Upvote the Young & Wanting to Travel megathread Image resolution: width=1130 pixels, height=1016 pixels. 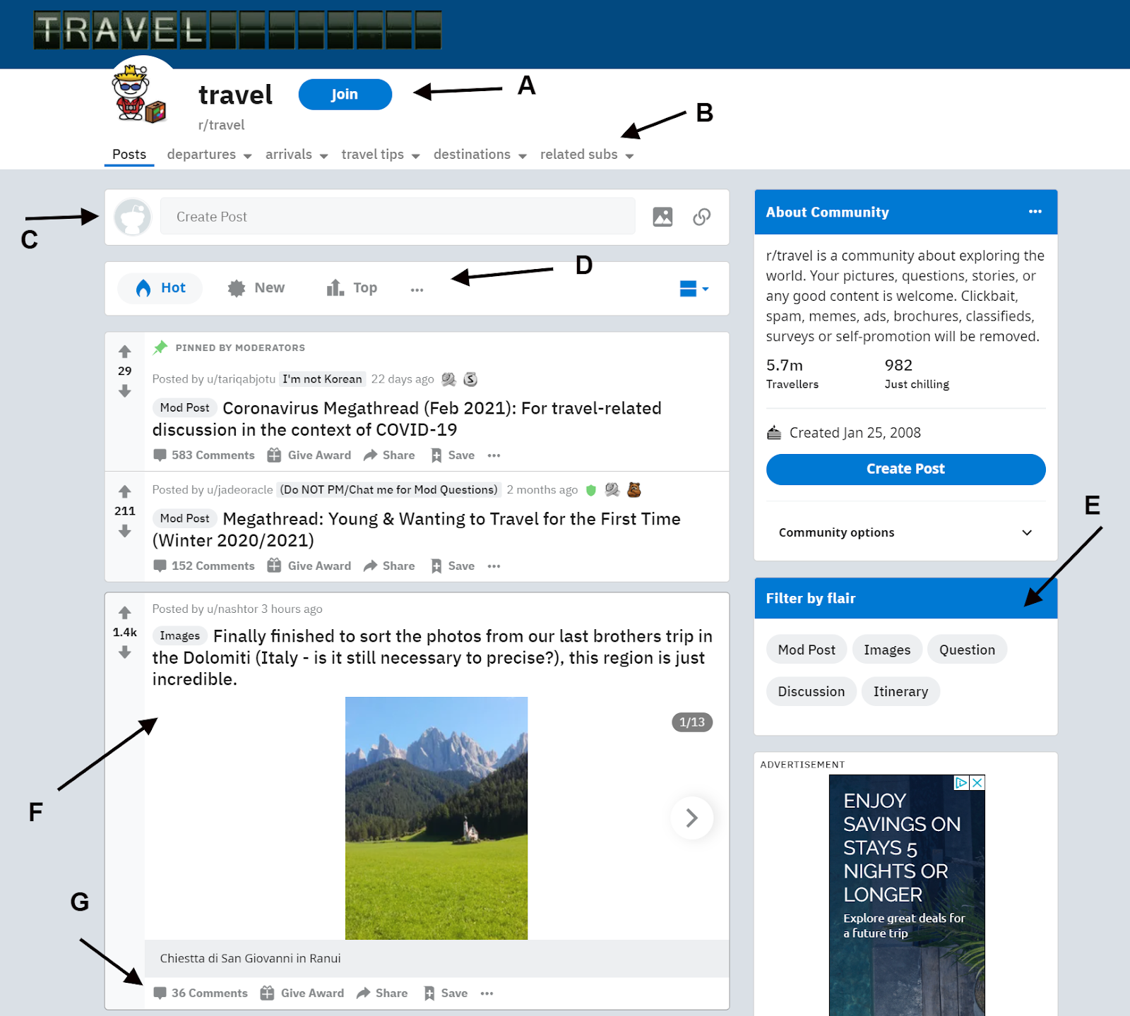coord(125,491)
